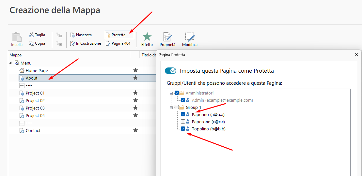Close the Pagina Protetta dialog
This screenshot has width=362, height=176.
pyautogui.click(x=356, y=55)
